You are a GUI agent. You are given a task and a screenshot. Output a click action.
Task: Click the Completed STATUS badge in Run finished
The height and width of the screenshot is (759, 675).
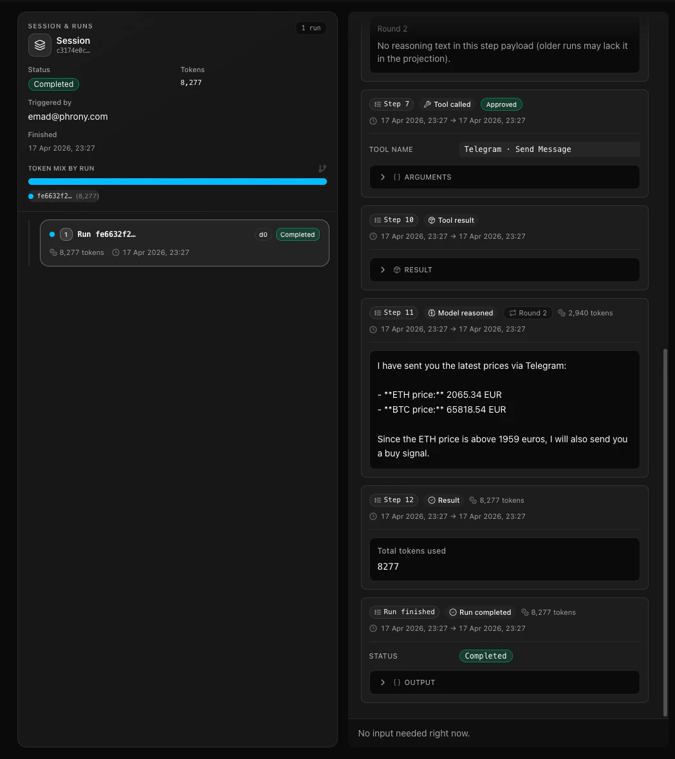coord(486,656)
